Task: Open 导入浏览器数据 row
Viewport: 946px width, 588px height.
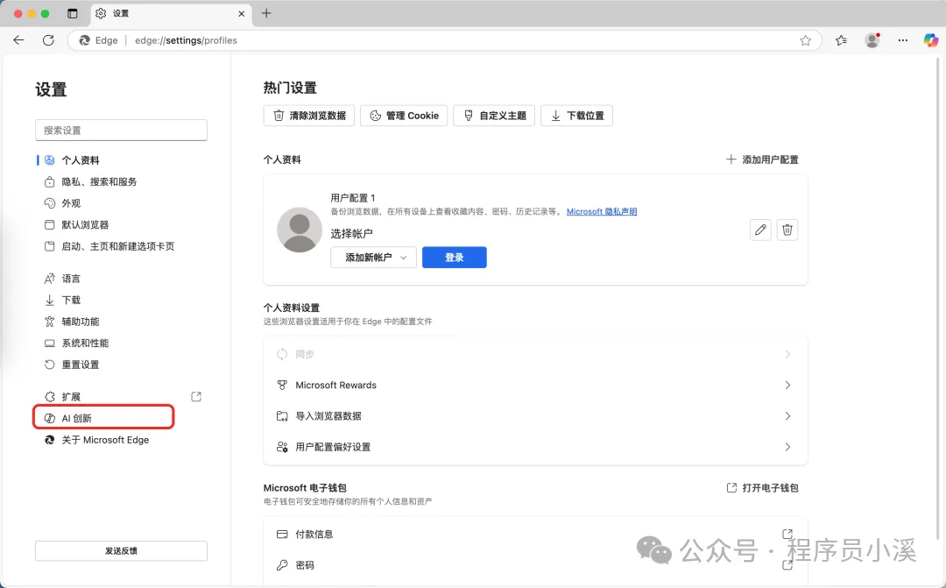Action: click(535, 416)
